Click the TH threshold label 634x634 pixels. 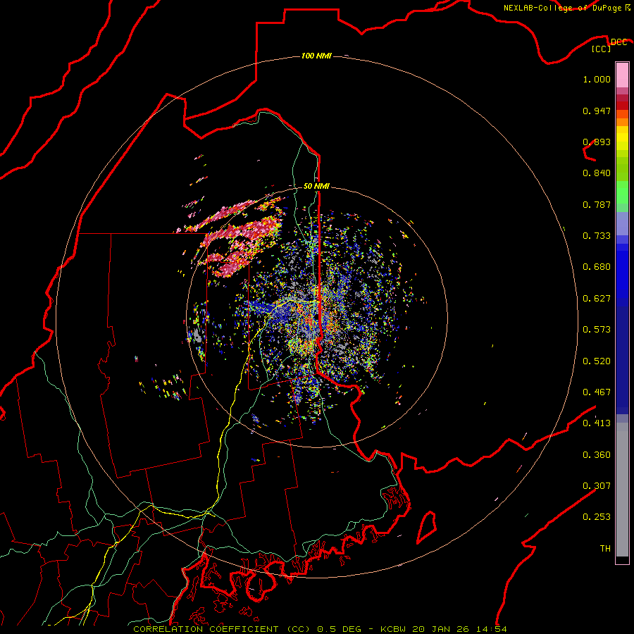(x=605, y=549)
